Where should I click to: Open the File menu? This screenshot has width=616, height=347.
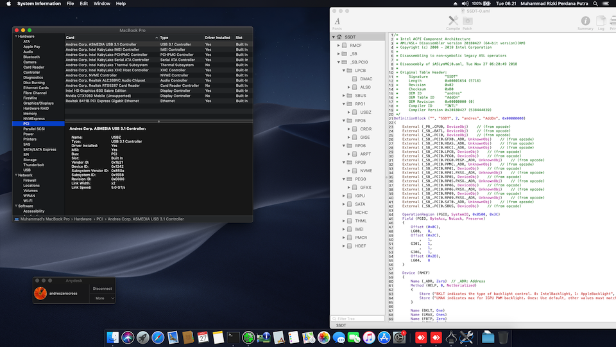pyautogui.click(x=70, y=3)
